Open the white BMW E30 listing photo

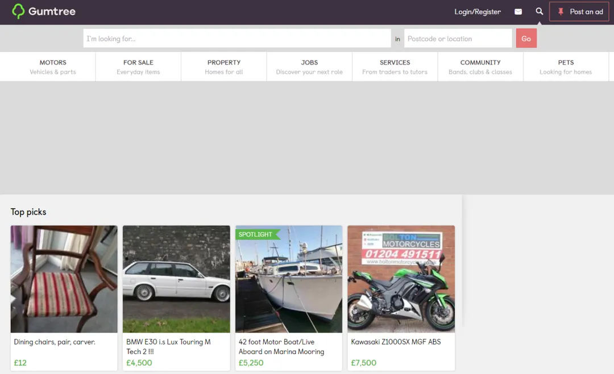pyautogui.click(x=176, y=279)
